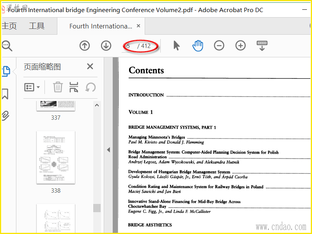312x234 pixels.
Task: Open the page thumbnails sidebar icon
Action: (6, 71)
